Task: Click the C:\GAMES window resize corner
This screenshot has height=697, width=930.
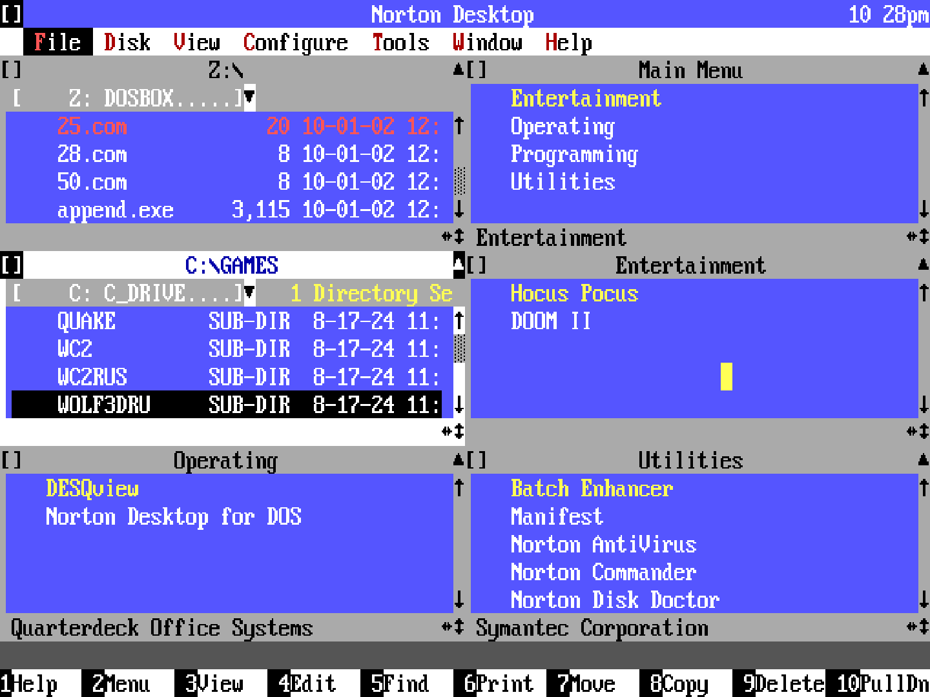Action: point(453,432)
